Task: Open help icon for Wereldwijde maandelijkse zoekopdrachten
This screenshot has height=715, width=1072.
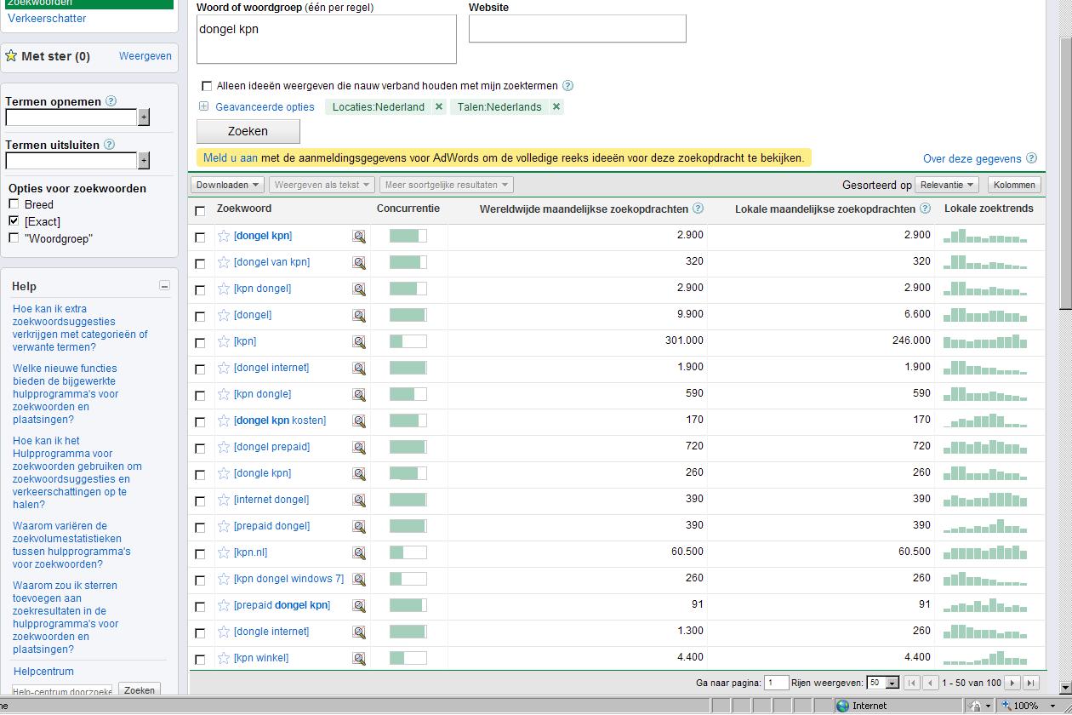Action: coord(698,209)
